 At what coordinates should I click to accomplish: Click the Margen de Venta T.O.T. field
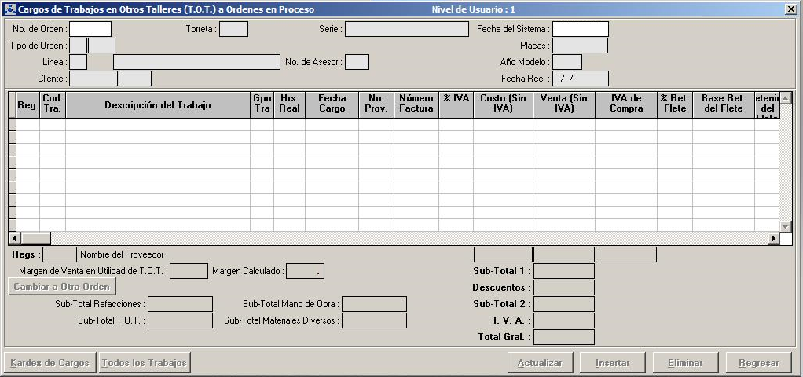point(189,271)
